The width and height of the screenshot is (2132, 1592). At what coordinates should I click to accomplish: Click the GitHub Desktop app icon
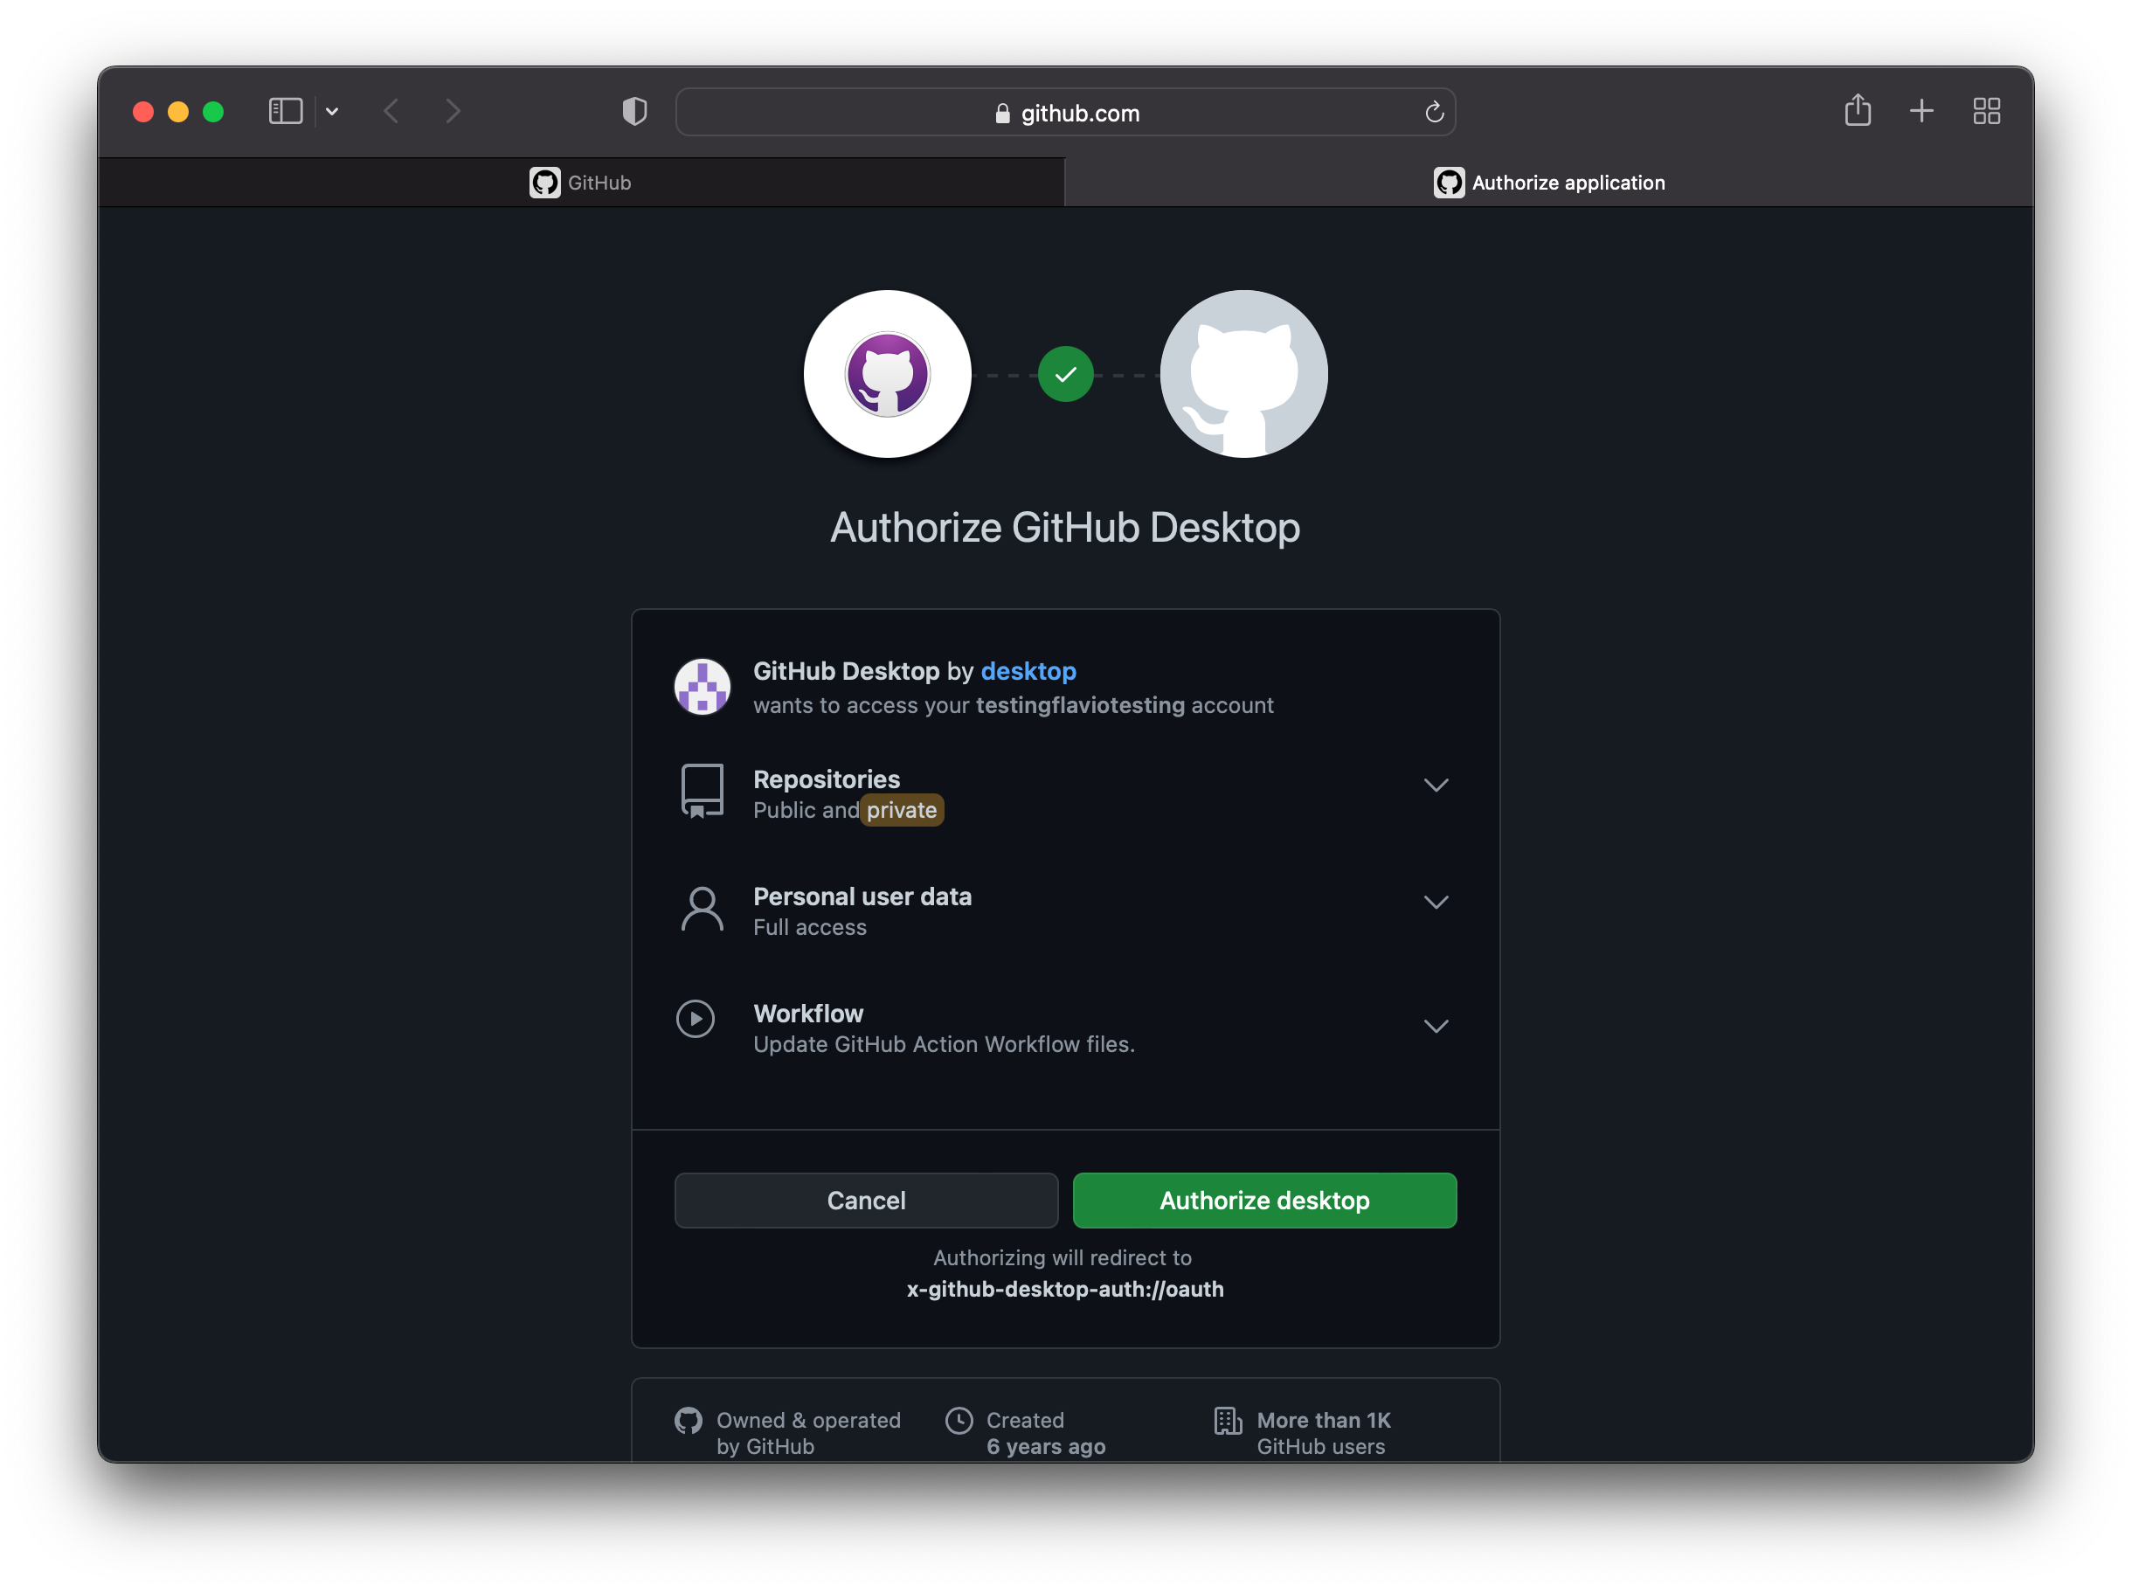703,686
